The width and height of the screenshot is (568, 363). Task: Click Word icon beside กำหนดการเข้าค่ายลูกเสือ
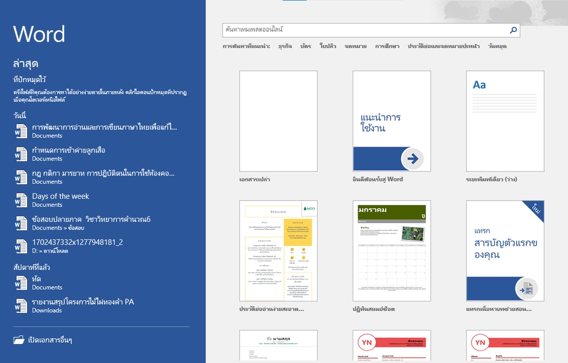[x=21, y=154]
